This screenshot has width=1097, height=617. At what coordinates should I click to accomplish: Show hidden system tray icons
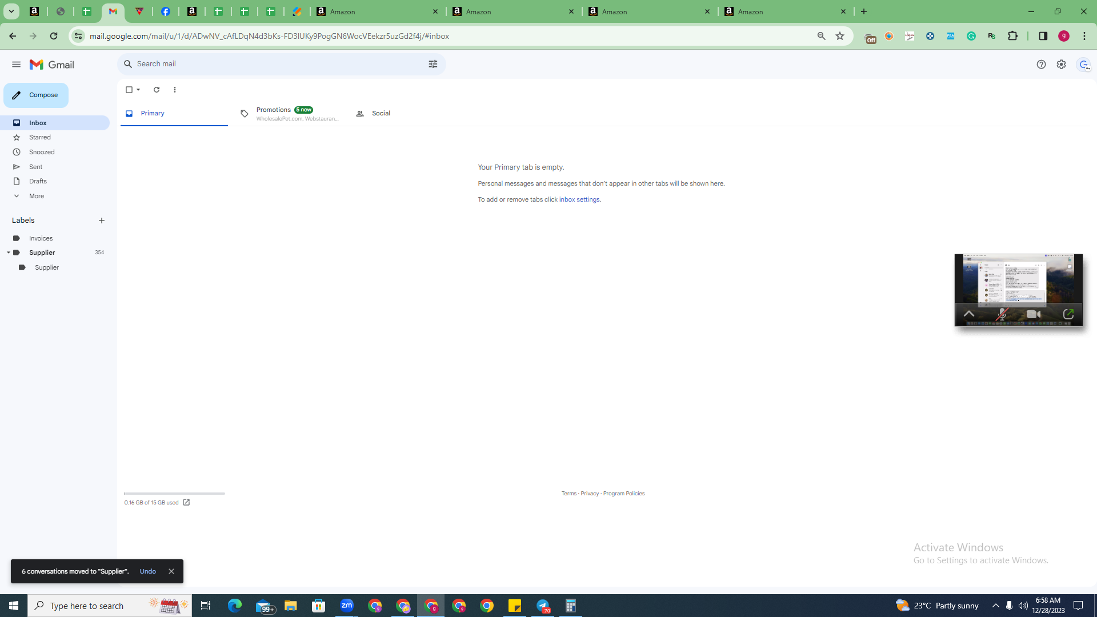(995, 606)
